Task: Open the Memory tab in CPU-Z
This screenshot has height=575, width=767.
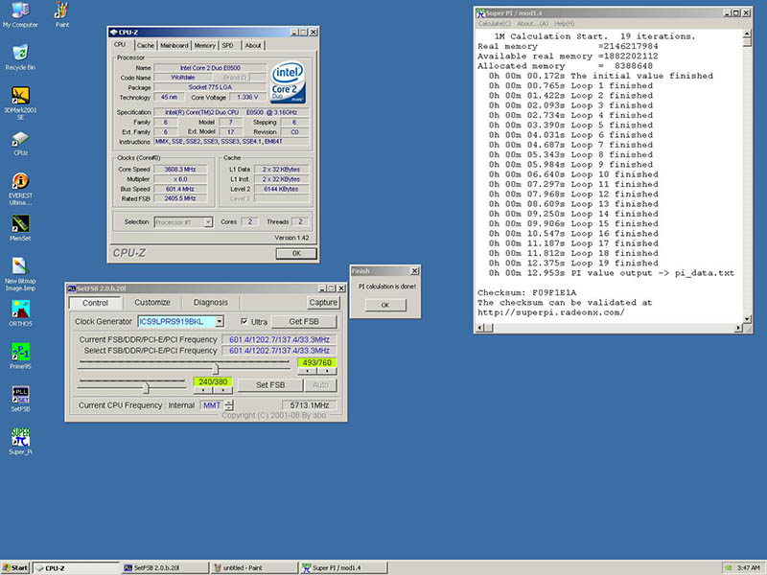Action: [x=204, y=45]
